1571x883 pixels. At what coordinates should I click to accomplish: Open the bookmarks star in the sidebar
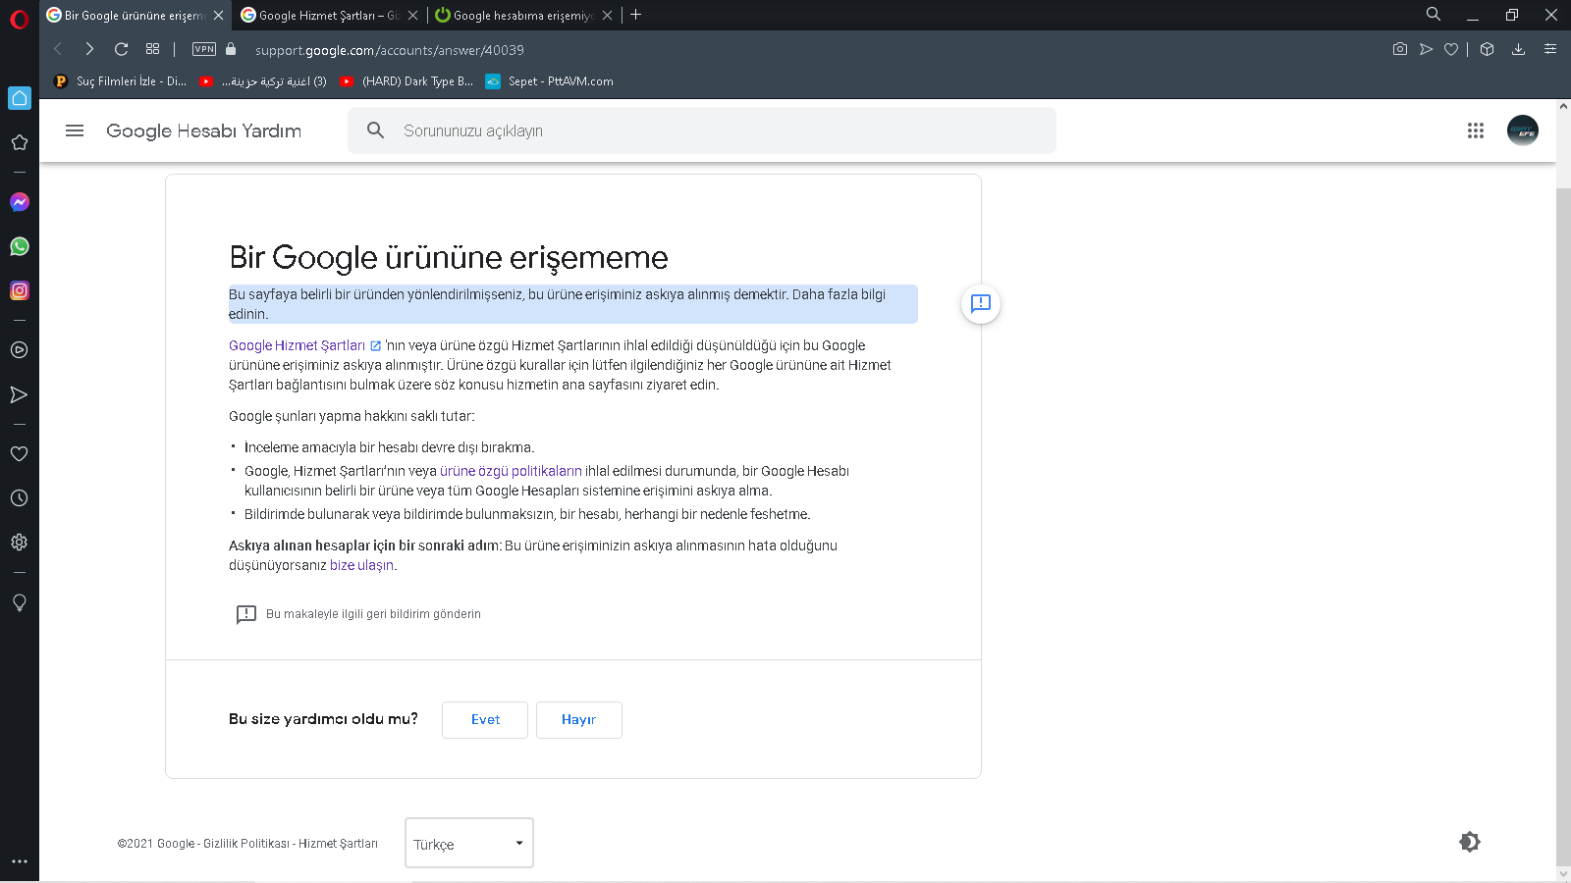[19, 142]
